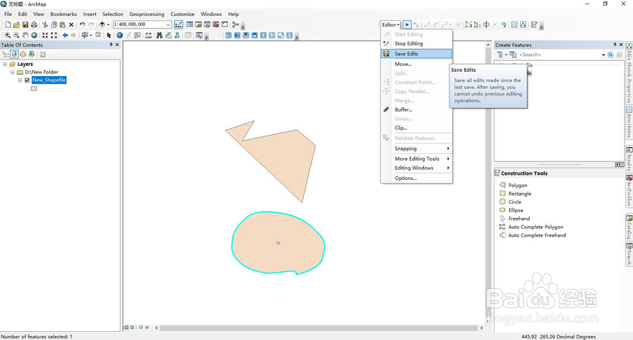This screenshot has width=633, height=340.
Task: Click the Cut scissors icon
Action: 45,25
